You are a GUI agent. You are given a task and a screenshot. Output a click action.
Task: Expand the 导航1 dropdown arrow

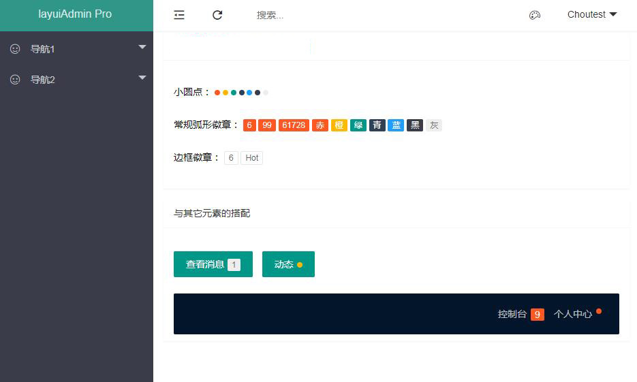(x=142, y=47)
